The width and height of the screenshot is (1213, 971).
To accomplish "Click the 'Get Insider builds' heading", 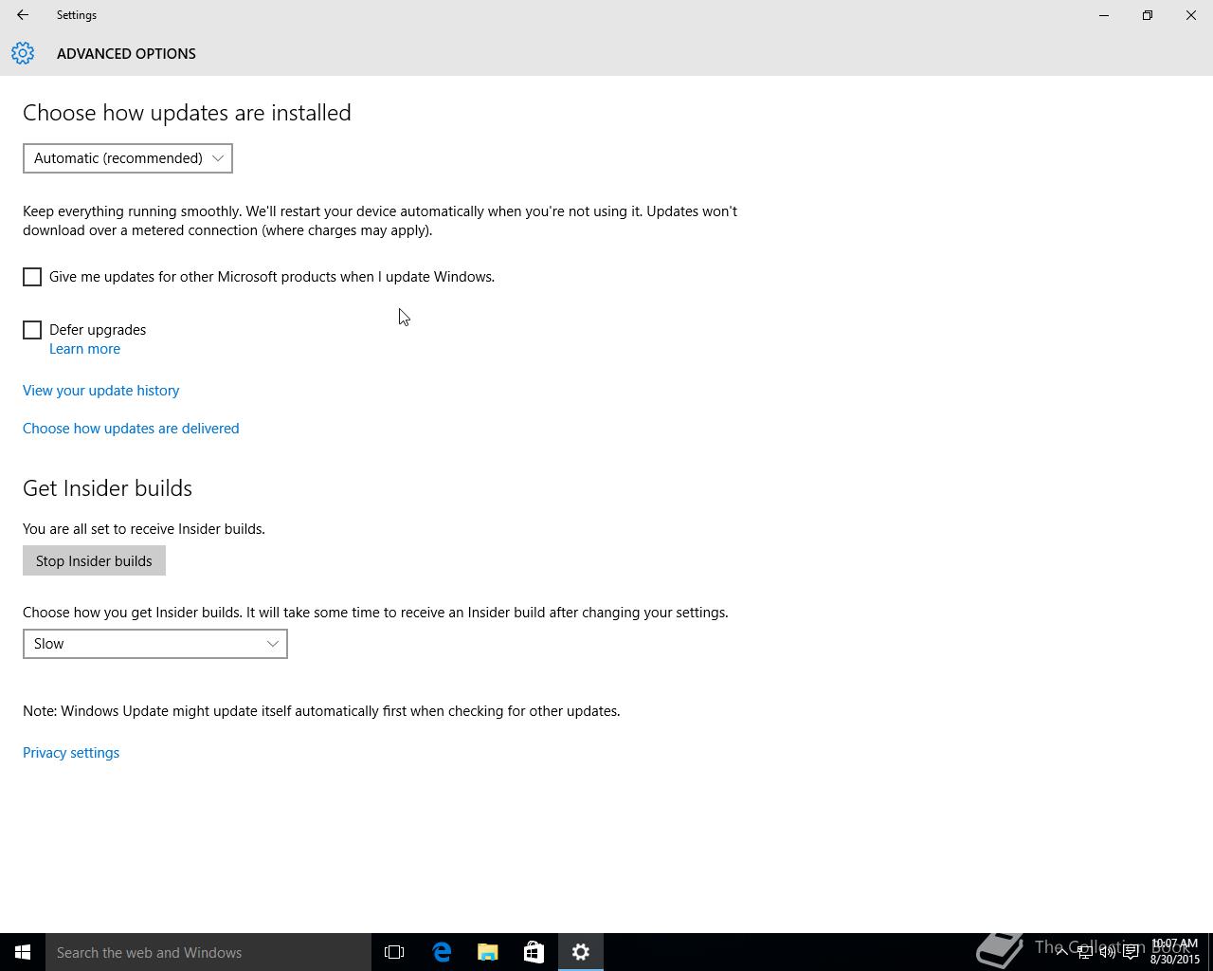I will click(107, 487).
